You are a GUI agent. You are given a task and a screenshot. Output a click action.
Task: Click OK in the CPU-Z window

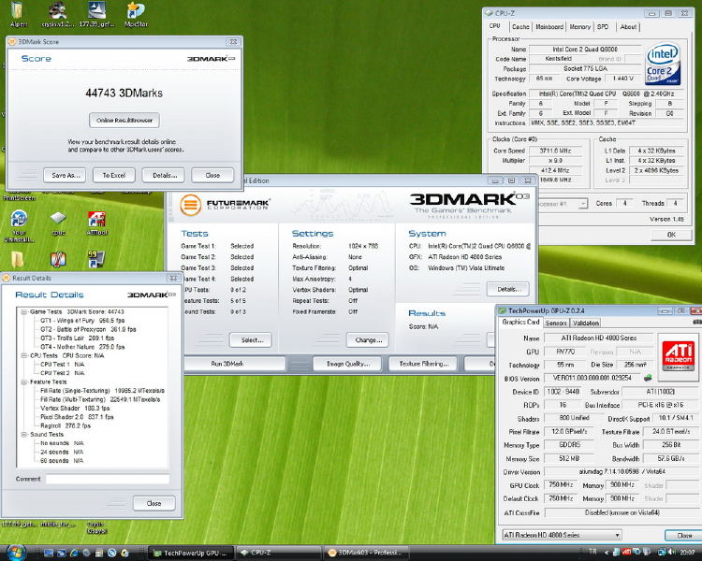click(671, 235)
